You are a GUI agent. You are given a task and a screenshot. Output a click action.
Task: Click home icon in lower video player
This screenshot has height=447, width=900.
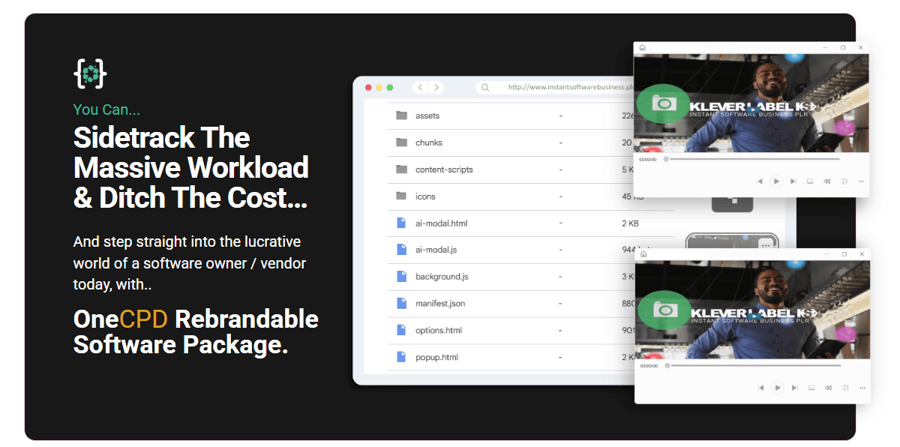(x=643, y=255)
